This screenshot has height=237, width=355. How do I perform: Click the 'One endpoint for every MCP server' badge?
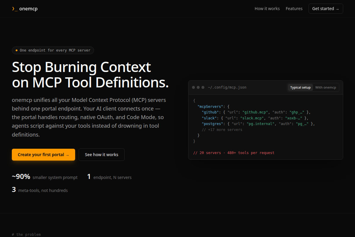tap(53, 50)
